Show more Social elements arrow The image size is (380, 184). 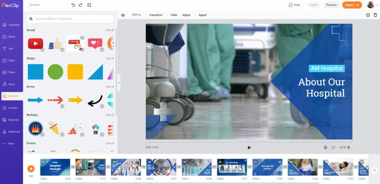pyautogui.click(x=113, y=43)
